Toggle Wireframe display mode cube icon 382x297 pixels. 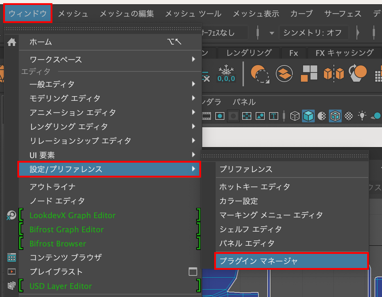[x=295, y=115]
